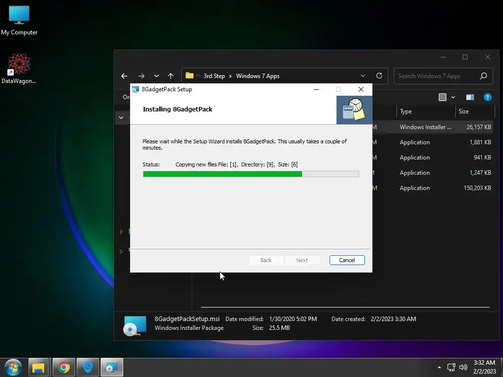Click the disabled Next button in Setup

pyautogui.click(x=302, y=260)
